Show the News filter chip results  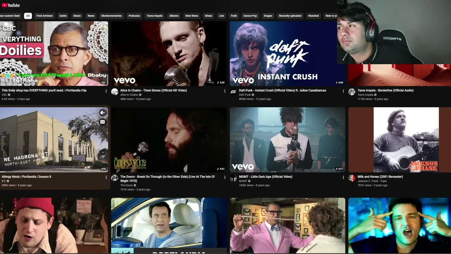(91, 16)
